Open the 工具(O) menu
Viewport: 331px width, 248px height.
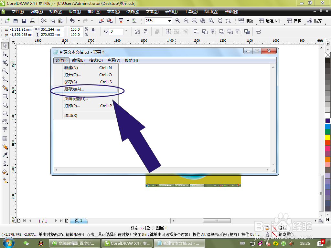pyautogui.click(x=191, y=12)
